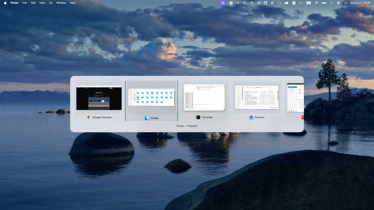Image resolution: width=374 pixels, height=210 pixels.
Task: Click the purple screen sharing menu bar icon
Action: click(222, 3)
